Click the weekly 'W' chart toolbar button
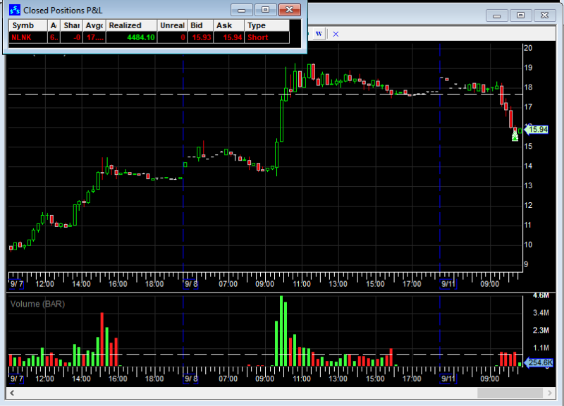Screen dimensions: 564x406 pyautogui.click(x=319, y=34)
